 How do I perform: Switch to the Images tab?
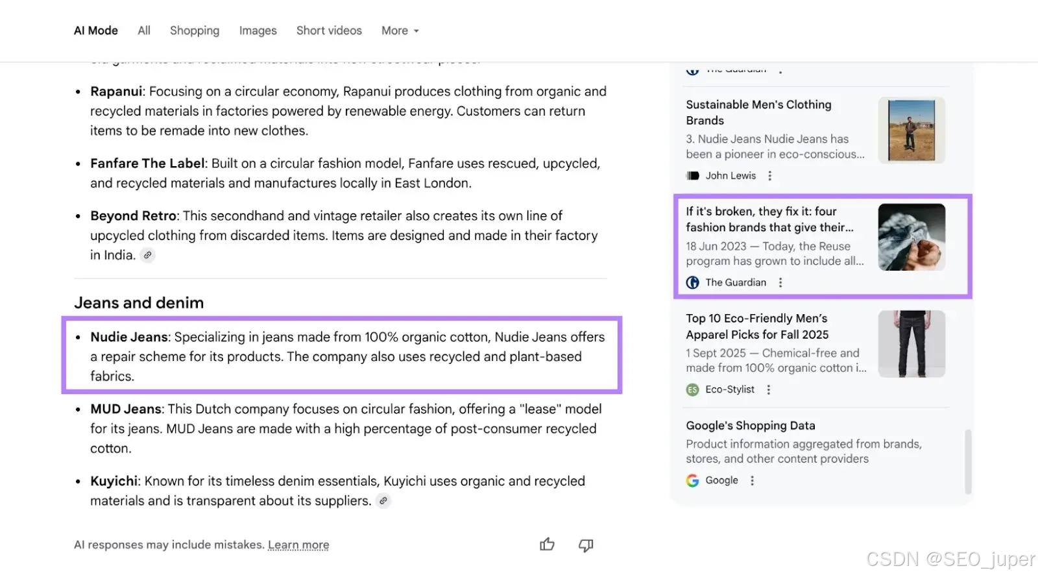click(x=258, y=31)
